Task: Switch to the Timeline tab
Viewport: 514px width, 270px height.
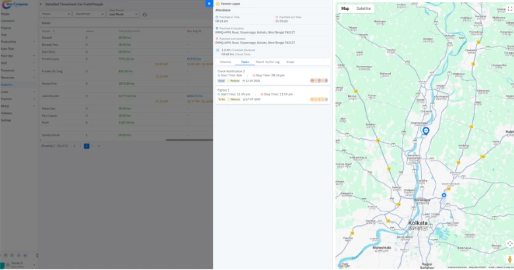Action: 225,61
